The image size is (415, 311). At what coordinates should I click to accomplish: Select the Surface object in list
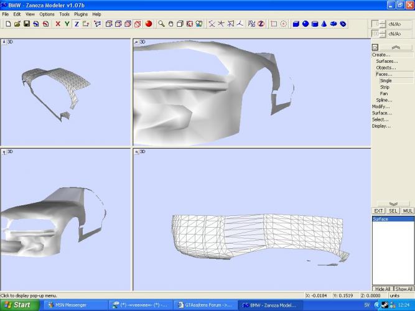coord(380,220)
